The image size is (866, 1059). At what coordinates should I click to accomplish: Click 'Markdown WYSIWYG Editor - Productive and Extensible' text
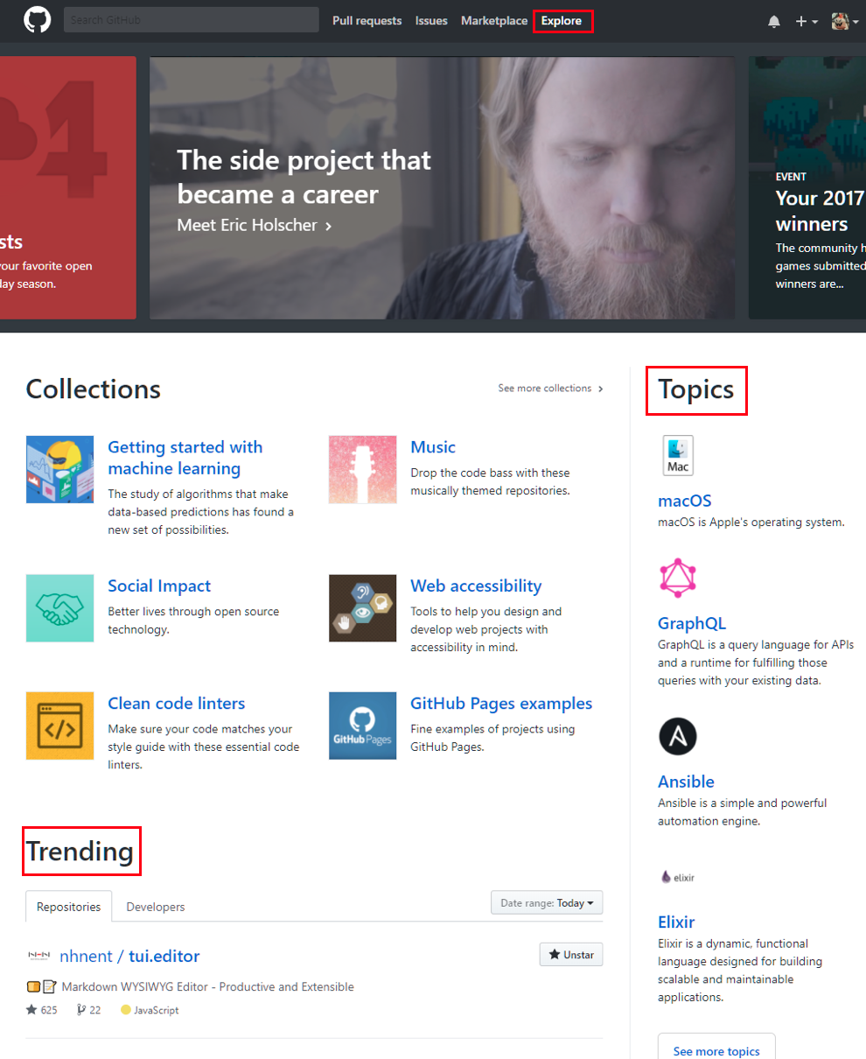click(207, 986)
